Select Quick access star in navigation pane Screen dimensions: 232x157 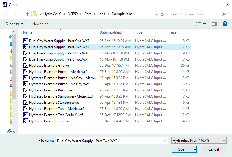pyautogui.click(x=10, y=37)
